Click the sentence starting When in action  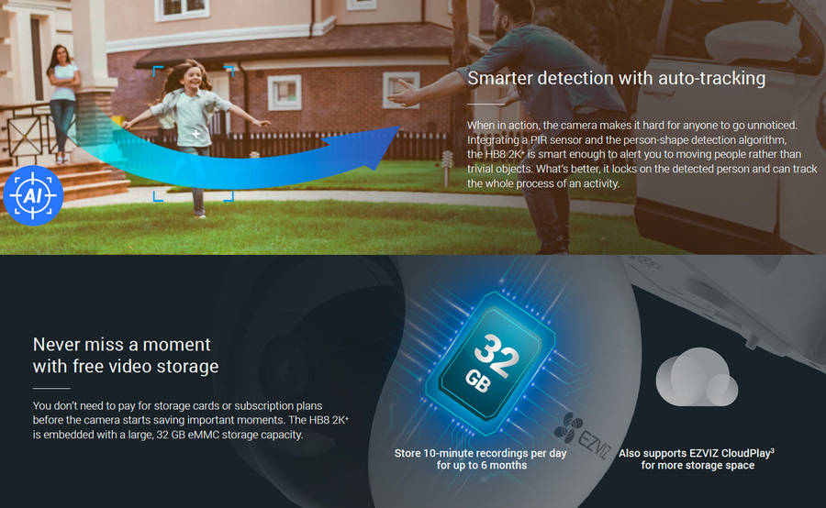(632, 126)
